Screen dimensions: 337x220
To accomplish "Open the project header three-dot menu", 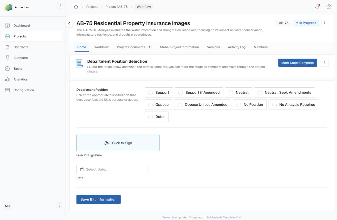I will coord(324,23).
